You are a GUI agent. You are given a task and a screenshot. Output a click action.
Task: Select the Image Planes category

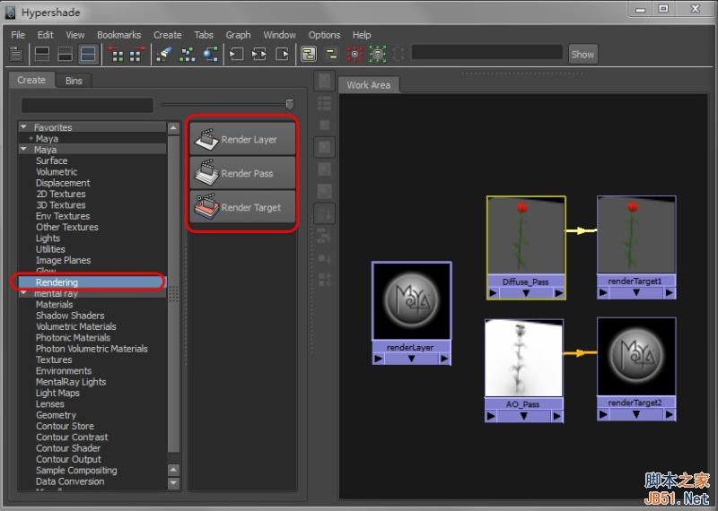63,260
